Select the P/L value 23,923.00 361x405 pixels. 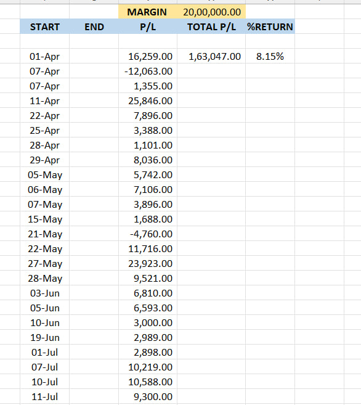point(148,263)
